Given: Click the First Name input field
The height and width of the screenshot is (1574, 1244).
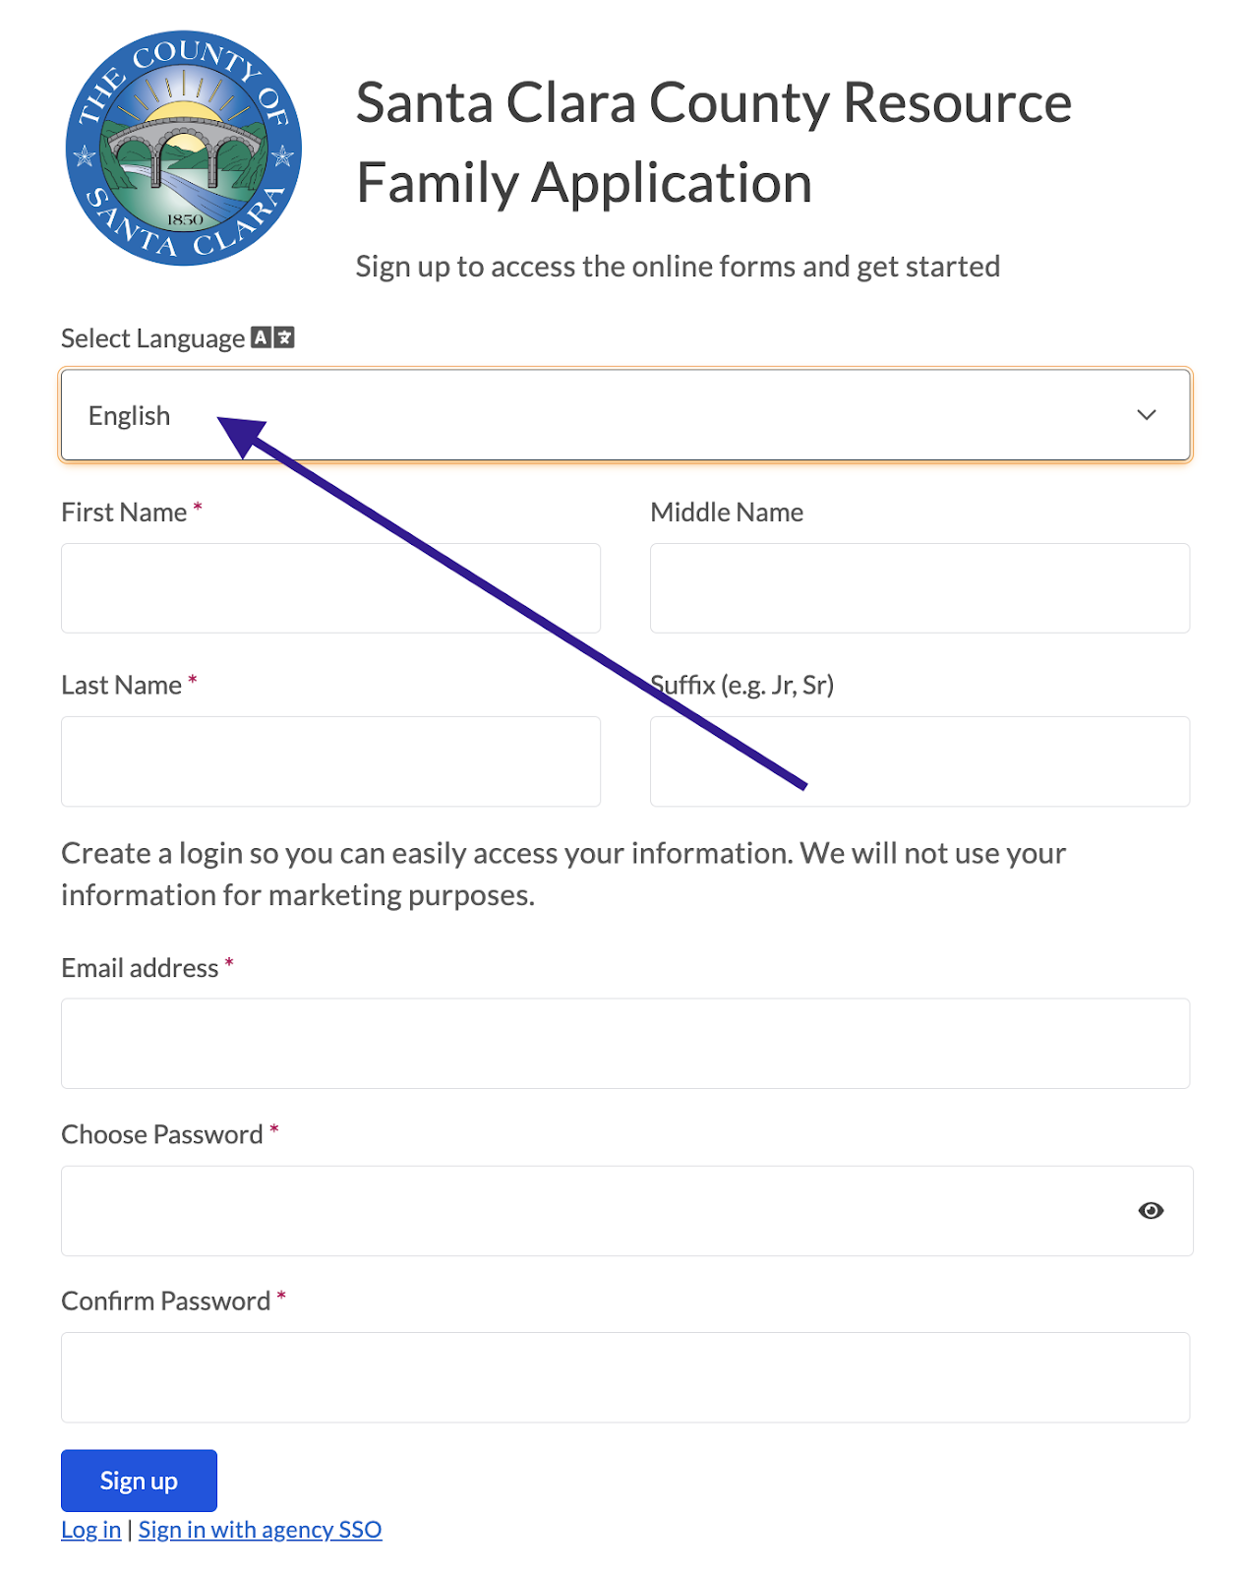Looking at the screenshot, I should [330, 588].
